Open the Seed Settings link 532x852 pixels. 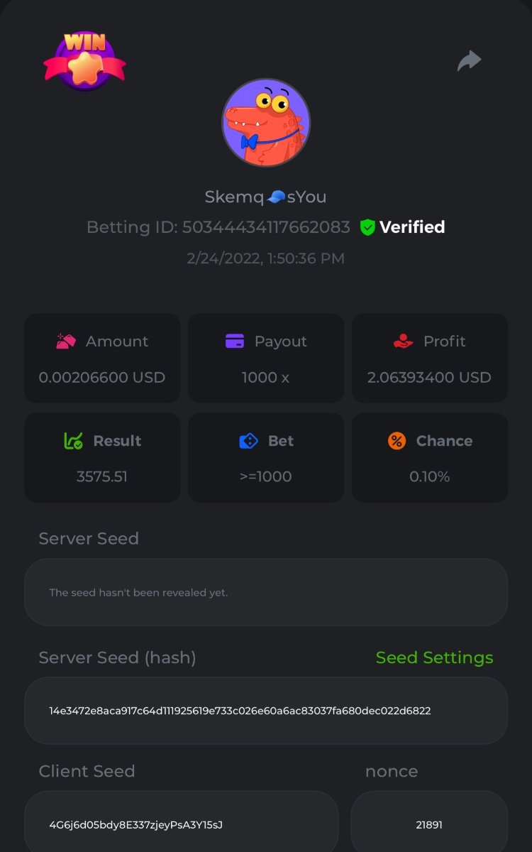434,657
